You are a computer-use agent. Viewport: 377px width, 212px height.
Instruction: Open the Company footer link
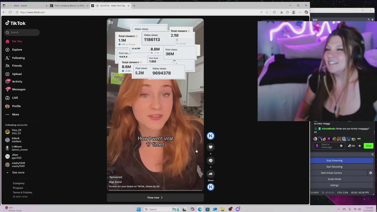coord(19,183)
